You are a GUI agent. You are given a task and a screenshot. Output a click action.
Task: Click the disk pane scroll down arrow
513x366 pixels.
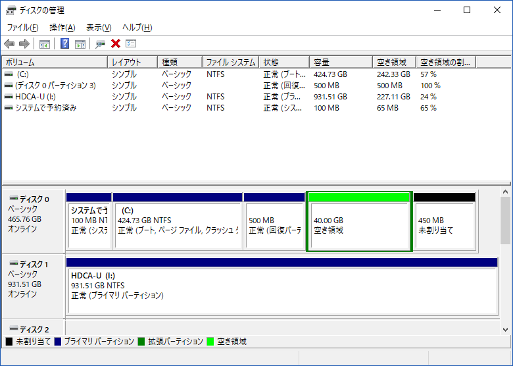506,330
